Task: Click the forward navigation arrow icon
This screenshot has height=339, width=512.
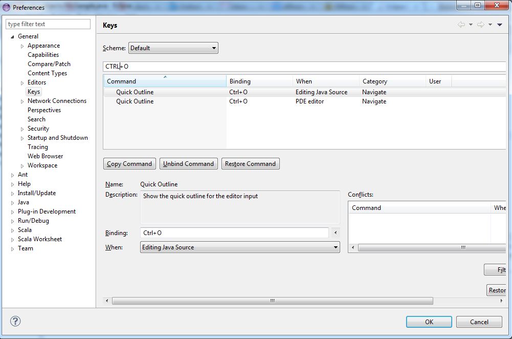Action: (x=481, y=25)
